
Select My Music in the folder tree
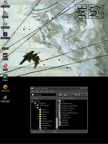(45, 123)
